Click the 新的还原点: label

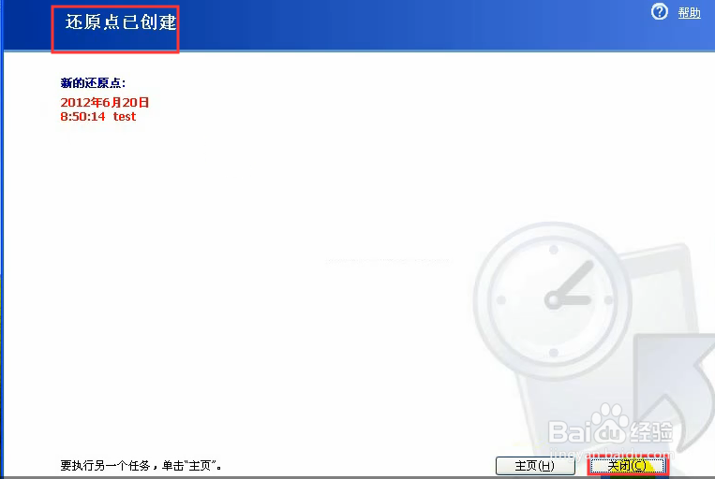(x=93, y=83)
